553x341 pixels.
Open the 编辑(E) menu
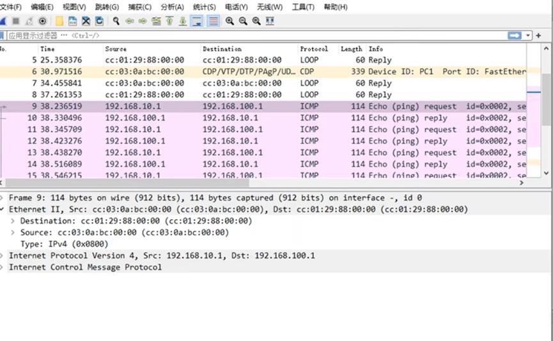42,7
